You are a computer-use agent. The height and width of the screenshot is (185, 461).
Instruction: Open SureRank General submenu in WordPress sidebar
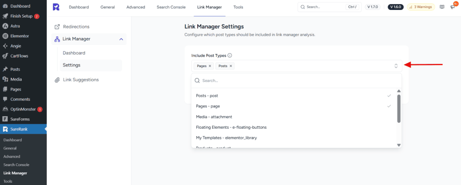click(x=10, y=148)
